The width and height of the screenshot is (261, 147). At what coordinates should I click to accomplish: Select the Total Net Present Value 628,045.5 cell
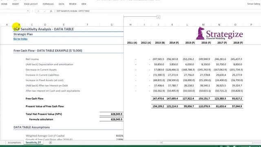(116, 114)
